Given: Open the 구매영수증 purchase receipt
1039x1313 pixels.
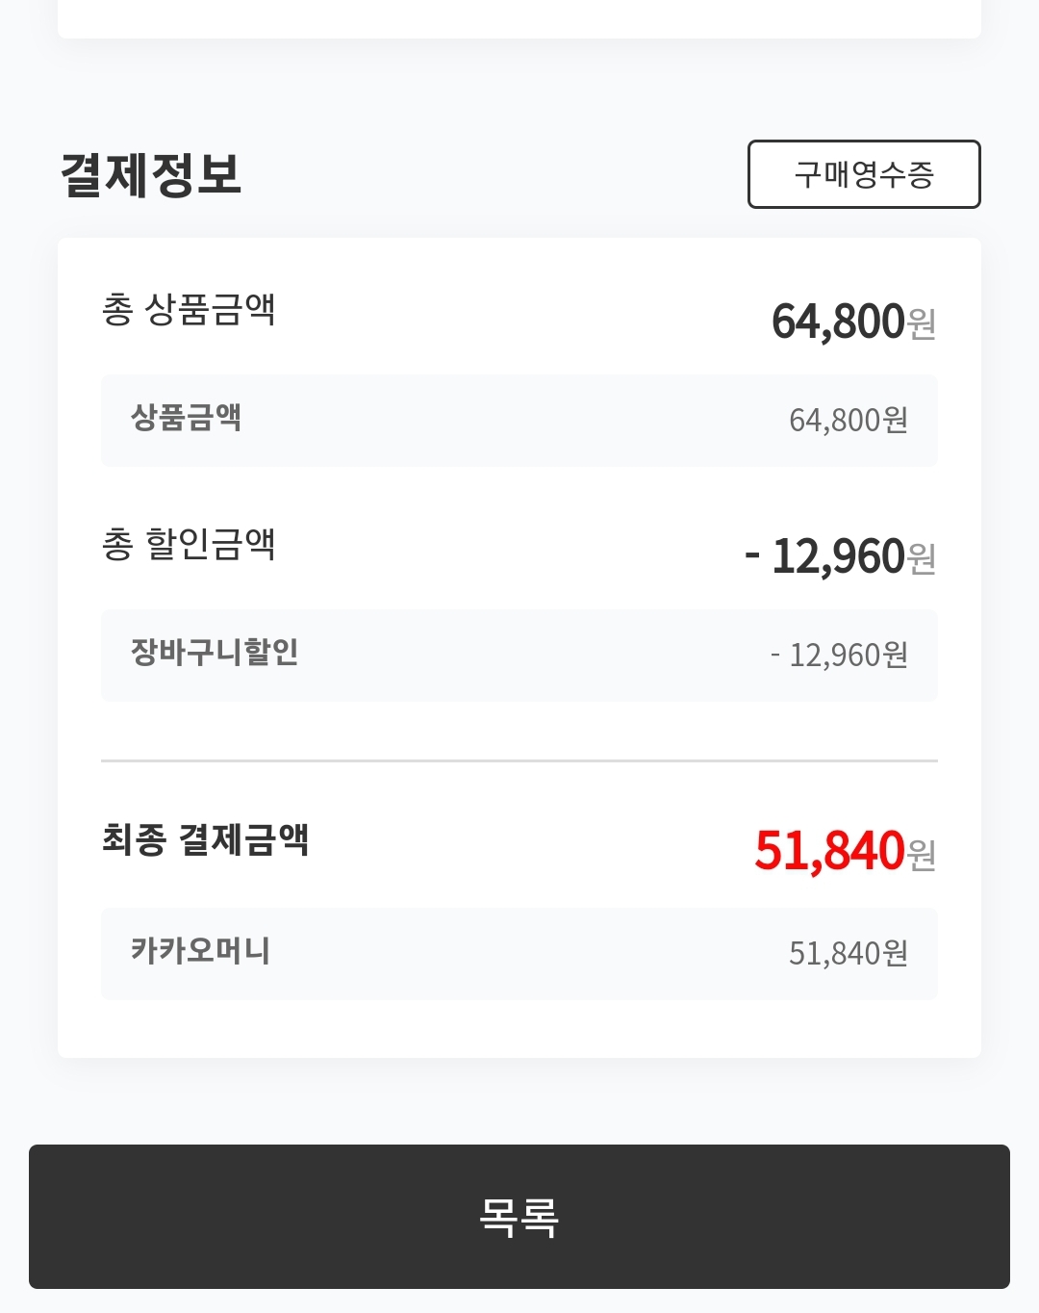Looking at the screenshot, I should pyautogui.click(x=864, y=174).
